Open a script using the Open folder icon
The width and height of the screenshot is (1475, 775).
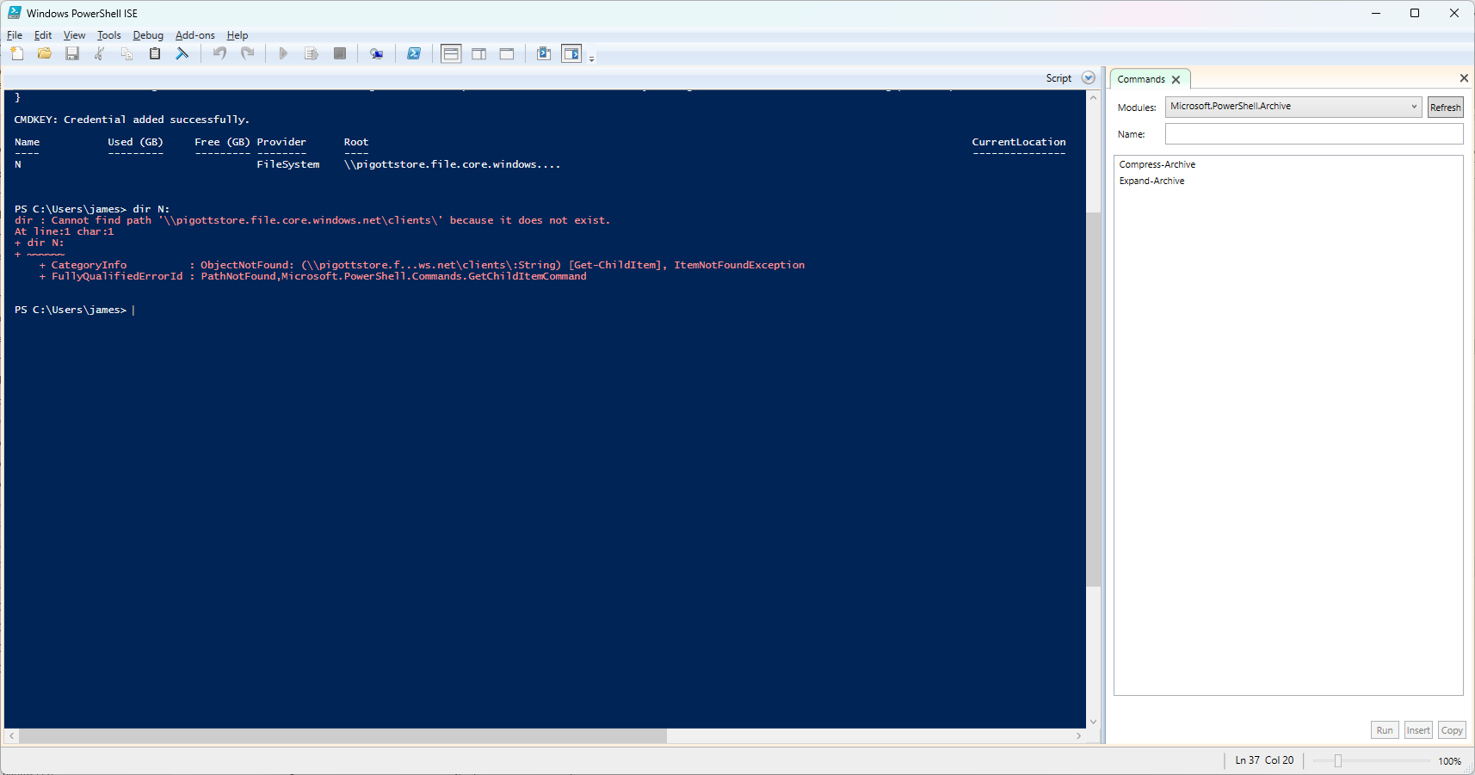click(x=45, y=53)
